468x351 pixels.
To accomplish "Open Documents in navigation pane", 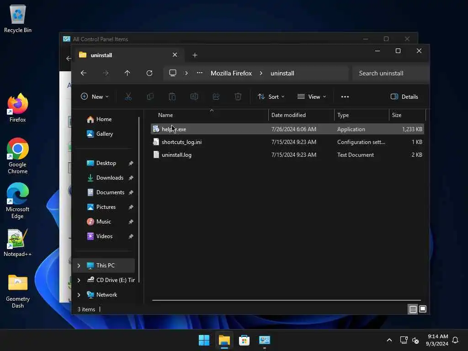I will pyautogui.click(x=104, y=192).
